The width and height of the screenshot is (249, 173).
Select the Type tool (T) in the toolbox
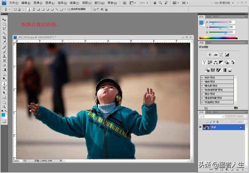[x=4, y=88]
